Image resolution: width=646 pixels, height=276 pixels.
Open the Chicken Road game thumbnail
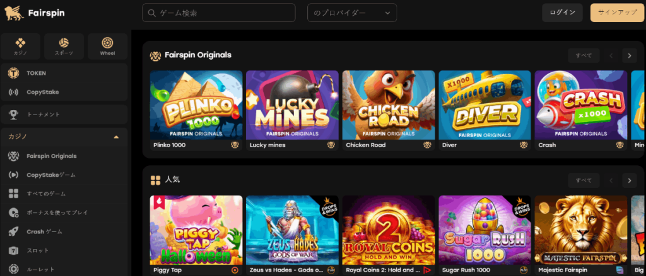[389, 105]
